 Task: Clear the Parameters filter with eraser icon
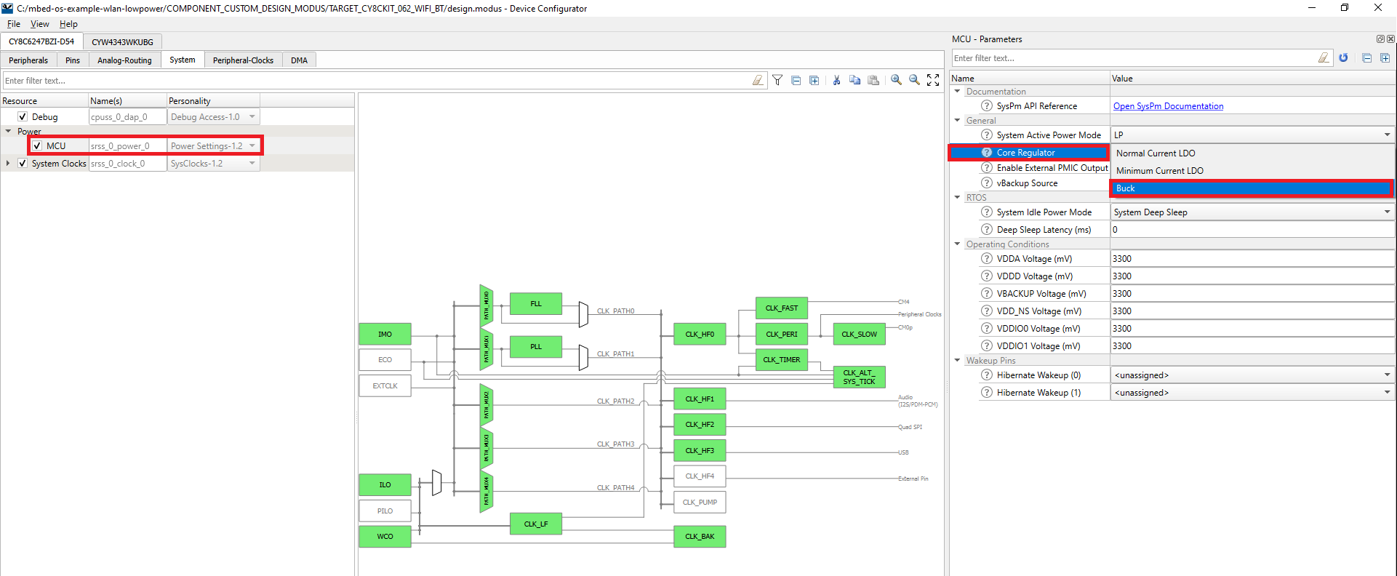point(1324,58)
